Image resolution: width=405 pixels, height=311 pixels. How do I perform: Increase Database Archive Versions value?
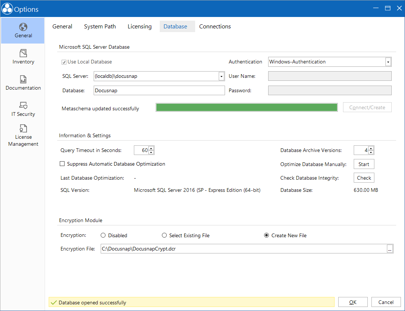pos(371,148)
